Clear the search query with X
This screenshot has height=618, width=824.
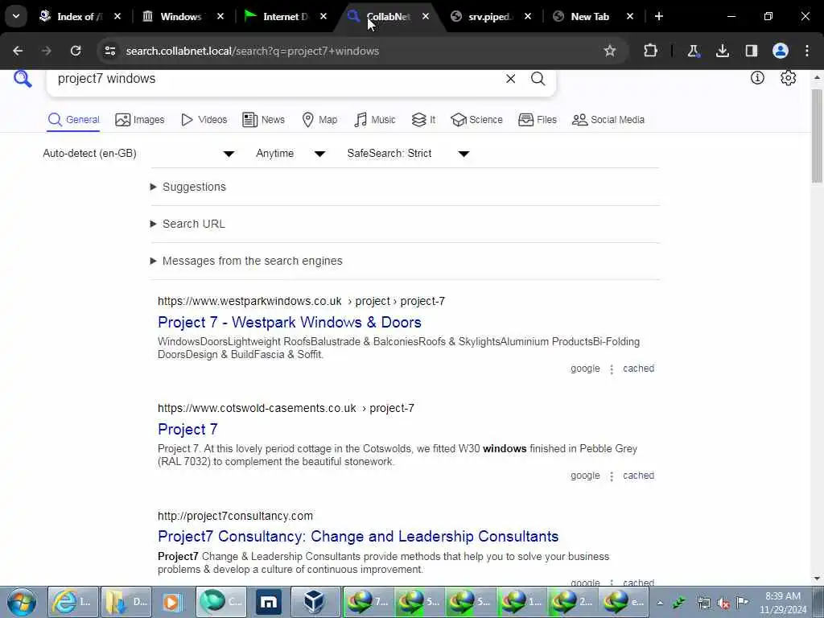510,79
